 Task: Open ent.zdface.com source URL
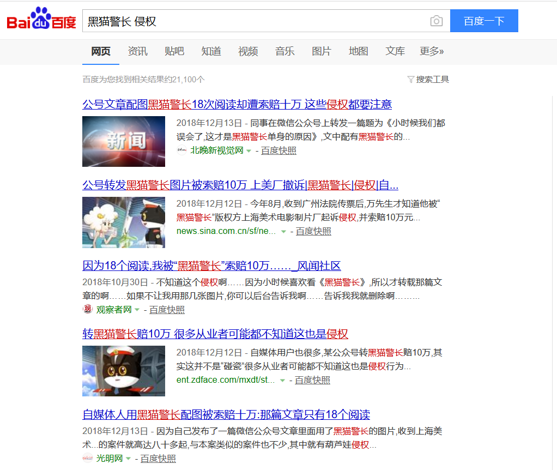(x=226, y=380)
